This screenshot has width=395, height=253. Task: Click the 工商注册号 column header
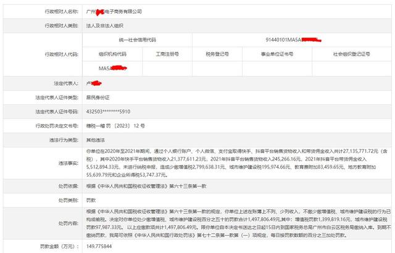[167, 54]
